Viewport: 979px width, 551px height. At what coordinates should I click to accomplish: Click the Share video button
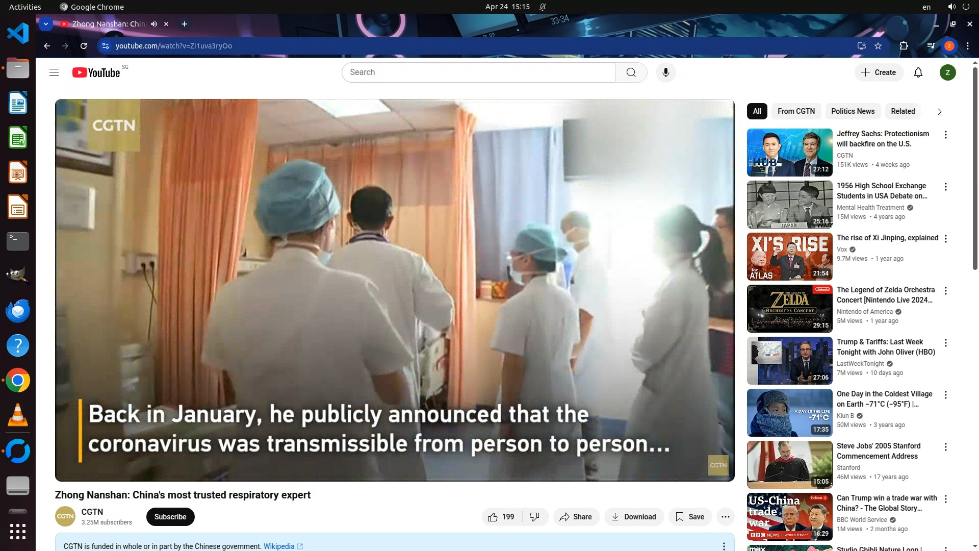[x=576, y=517]
